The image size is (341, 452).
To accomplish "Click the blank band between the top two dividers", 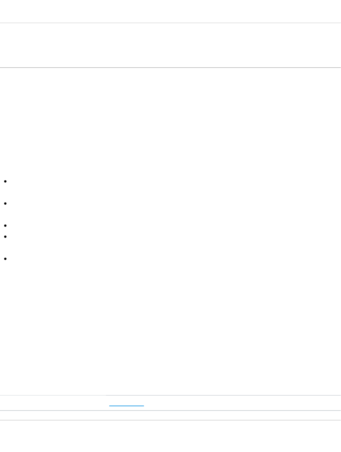I will point(170,45).
